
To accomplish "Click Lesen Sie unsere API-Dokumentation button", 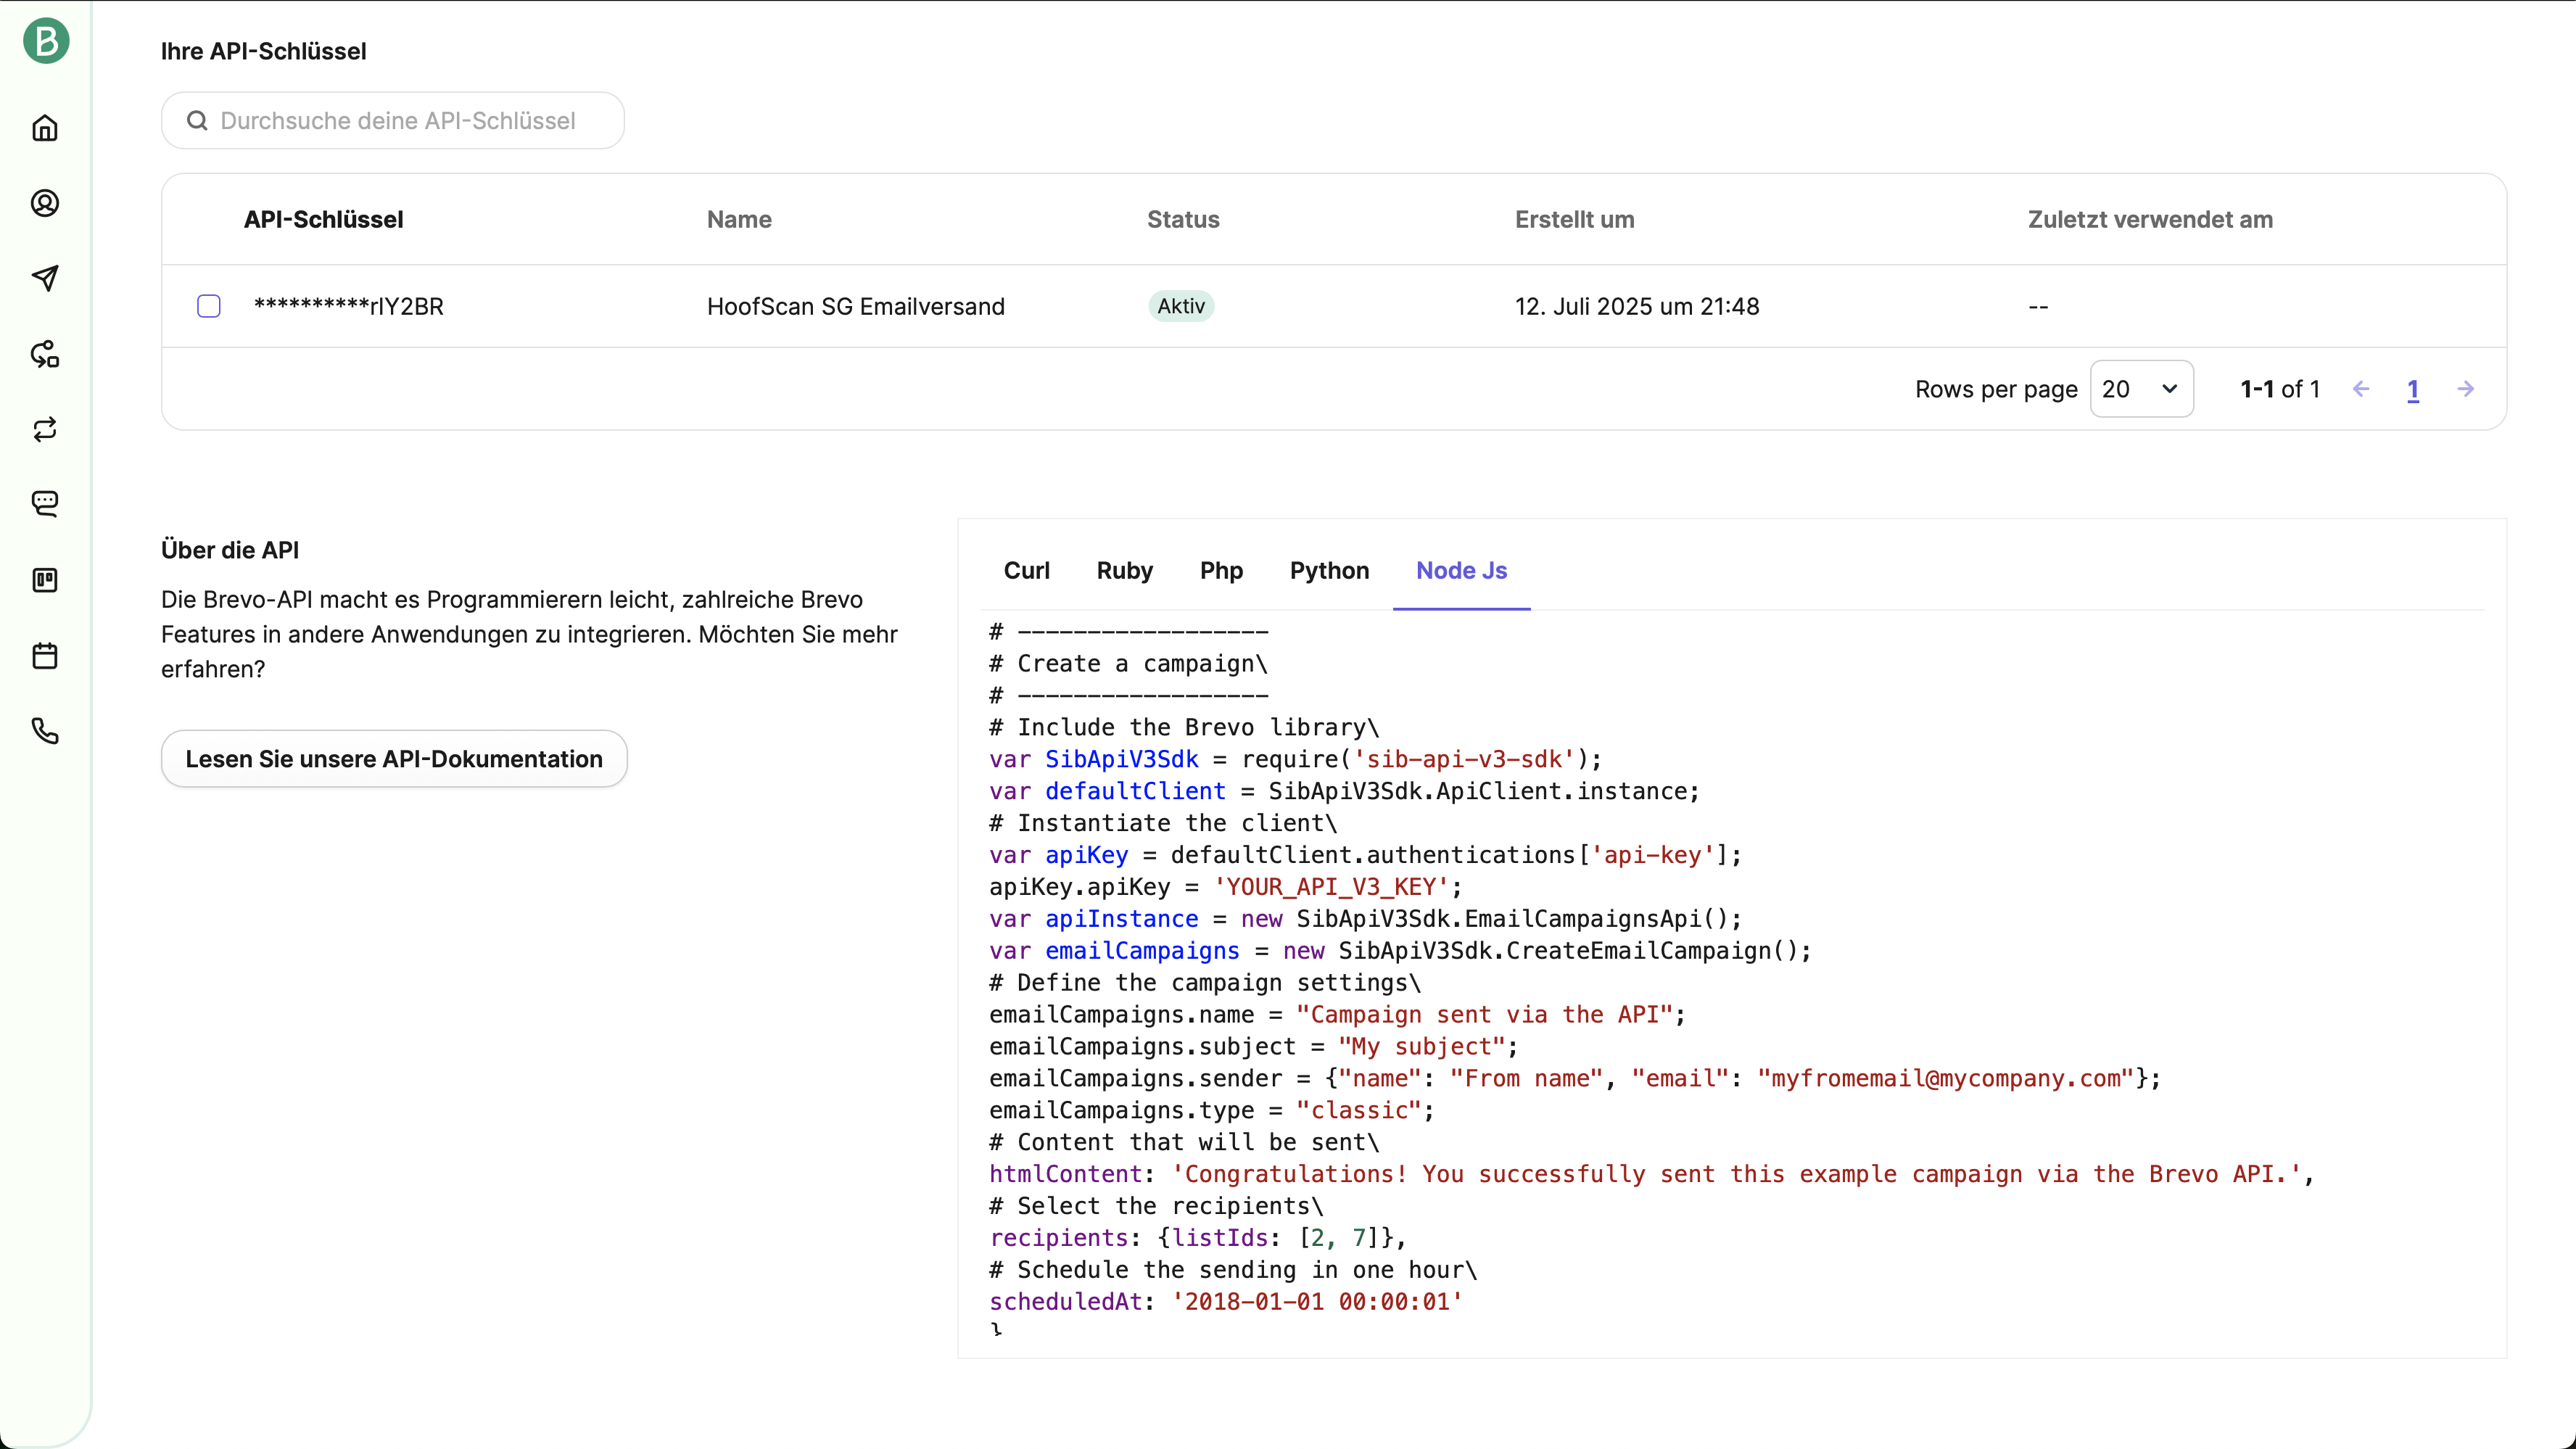I will (x=394, y=759).
